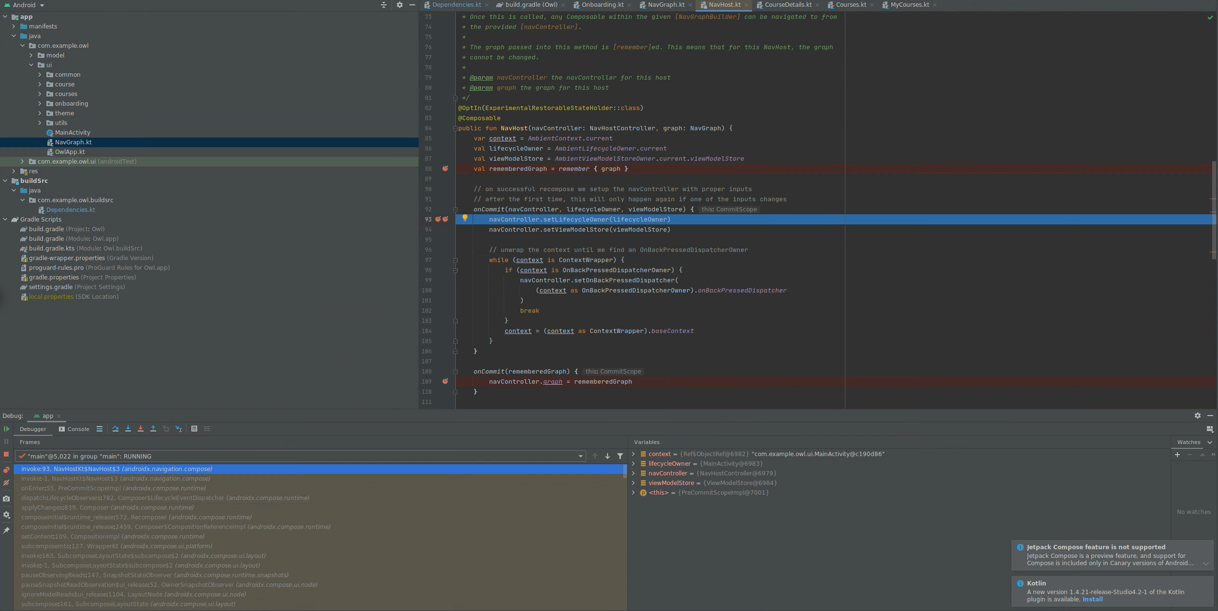
Task: Click the Install link for Kotlin plugin
Action: tap(1092, 599)
